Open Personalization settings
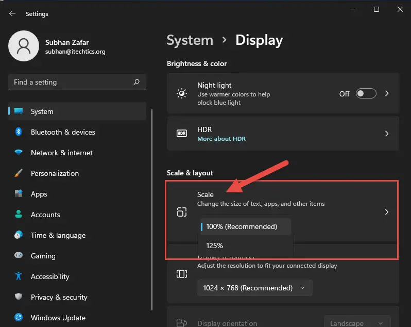The image size is (411, 327). click(x=77, y=173)
